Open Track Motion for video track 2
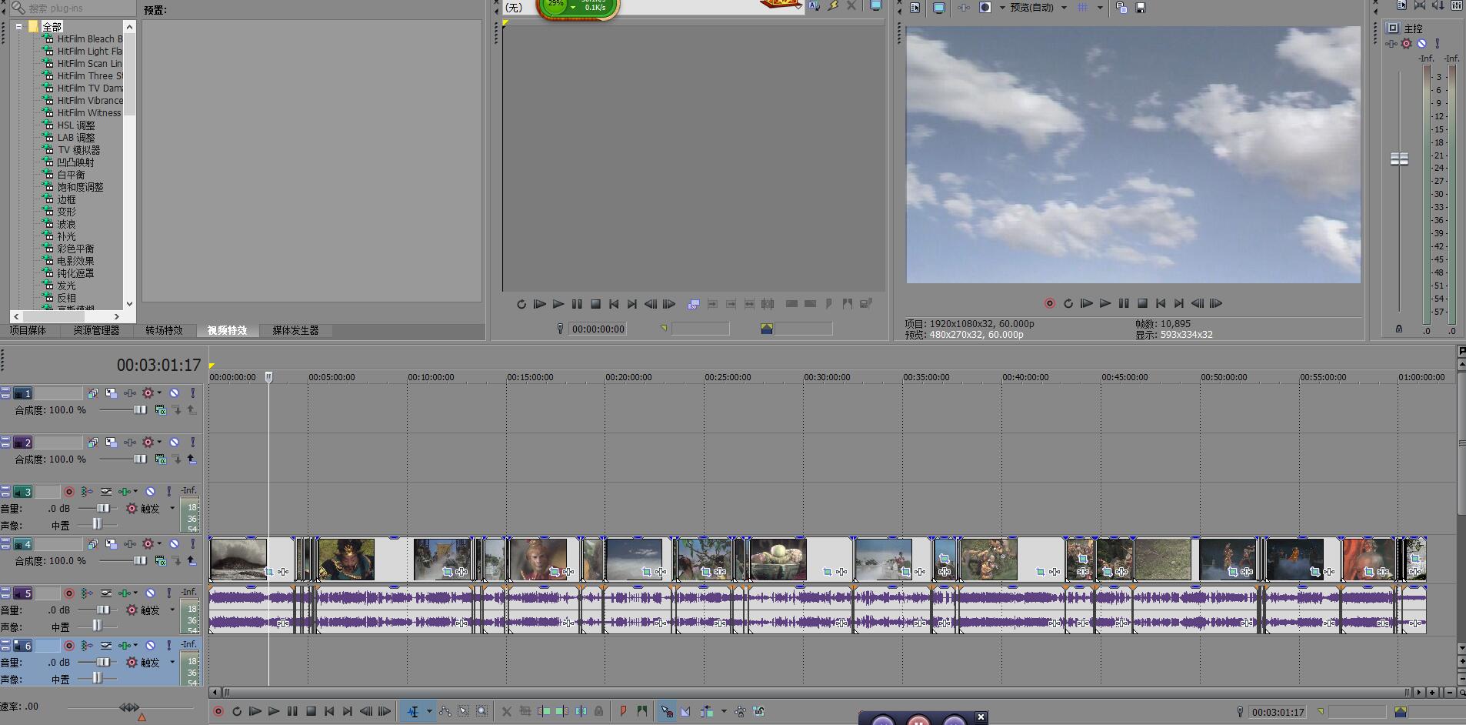The width and height of the screenshot is (1466, 725). coord(112,443)
